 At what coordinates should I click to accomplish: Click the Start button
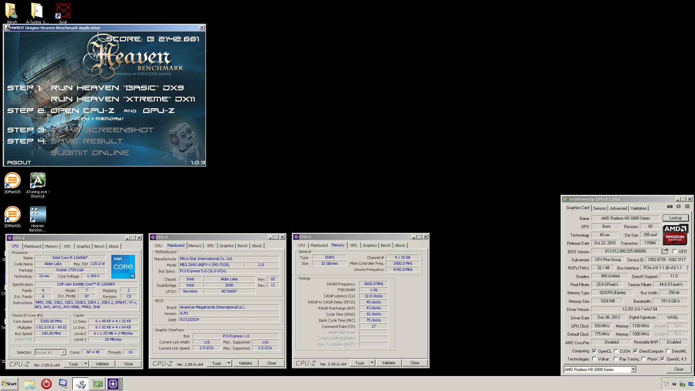point(10,384)
